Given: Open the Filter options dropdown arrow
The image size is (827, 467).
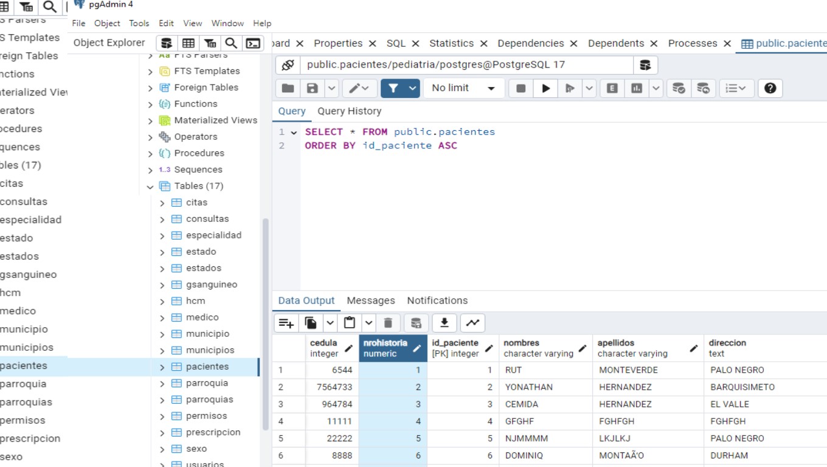Looking at the screenshot, I should [413, 88].
